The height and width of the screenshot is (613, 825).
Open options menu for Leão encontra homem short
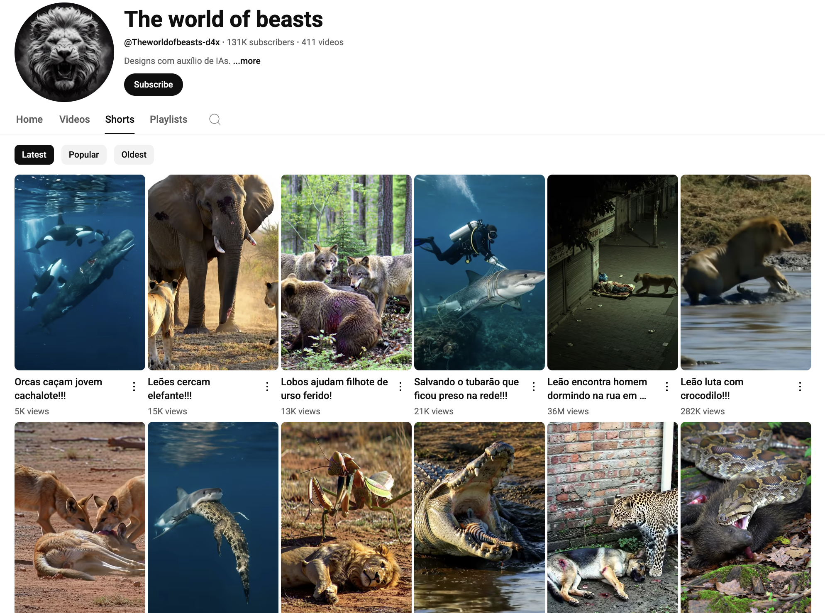click(x=667, y=387)
